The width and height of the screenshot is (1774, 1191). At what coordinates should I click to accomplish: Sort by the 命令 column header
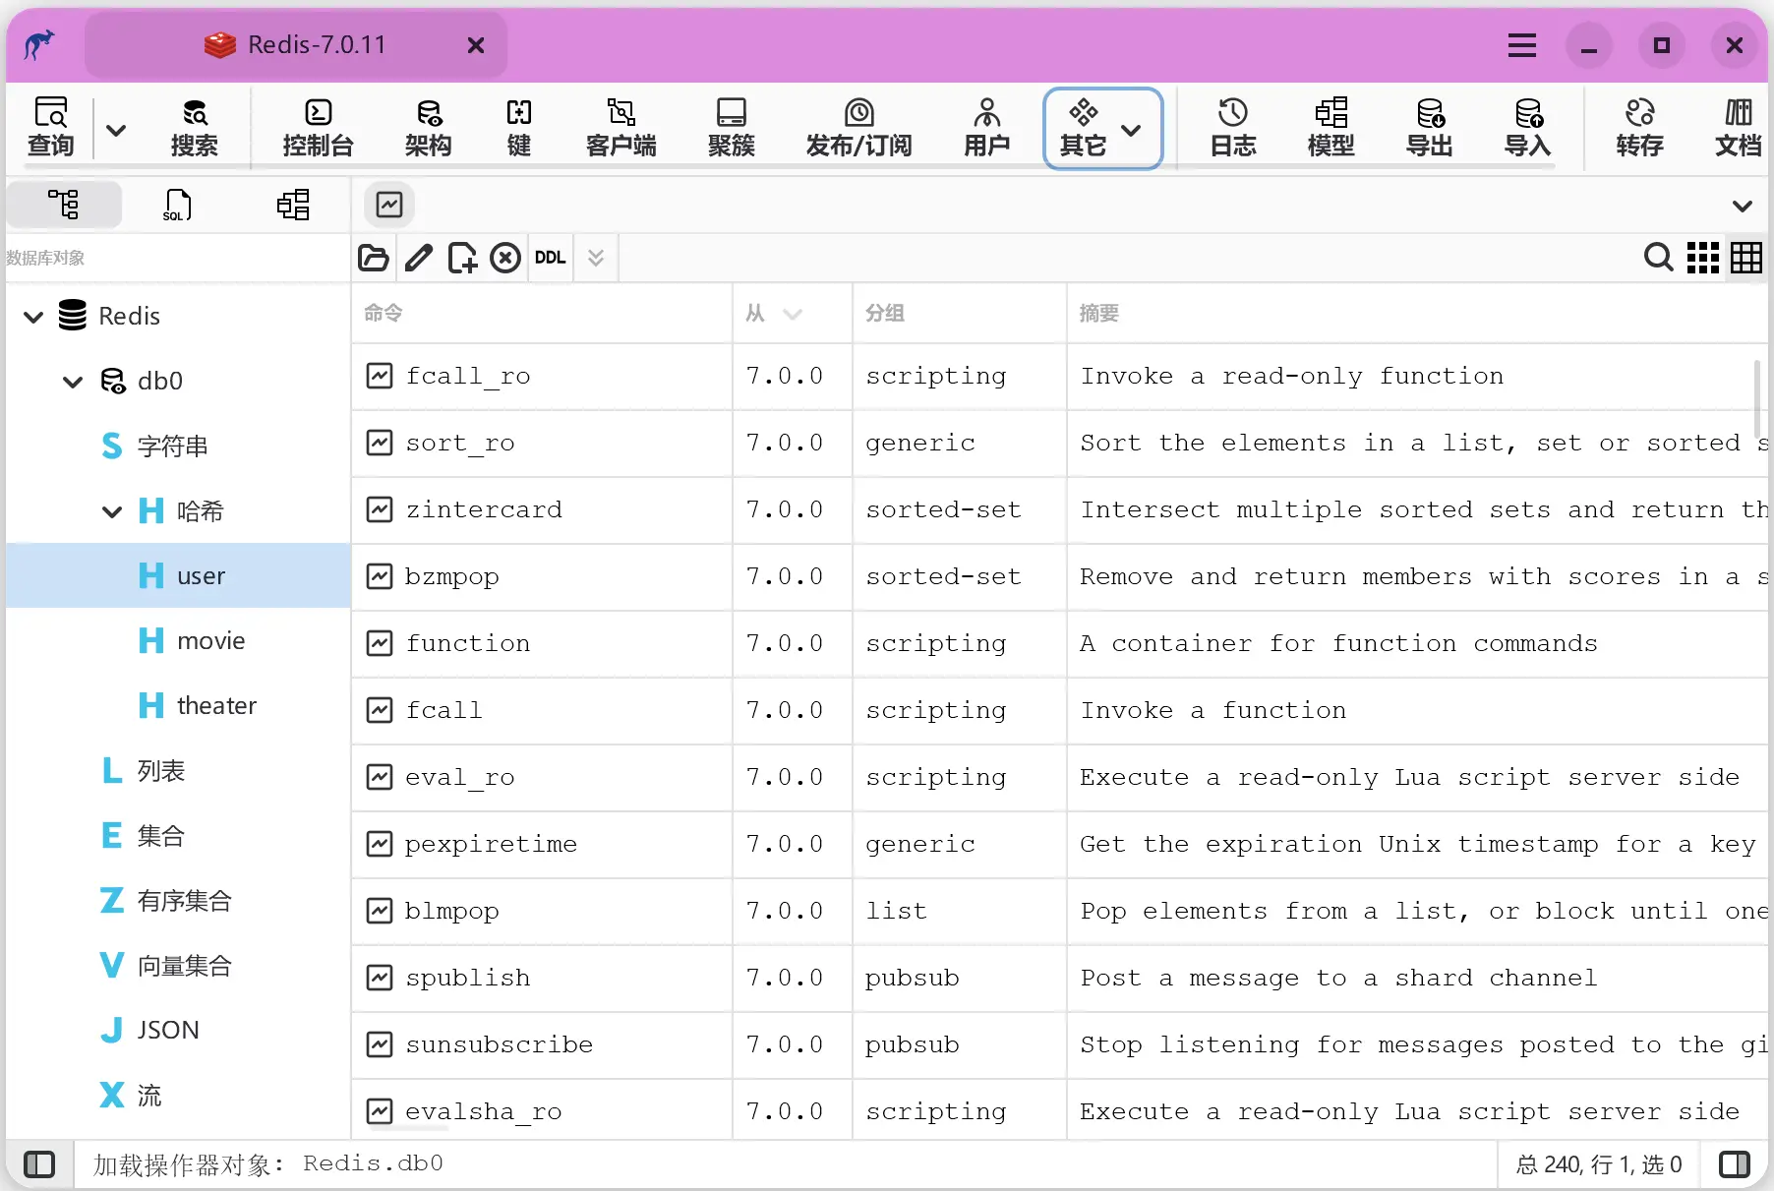[x=542, y=314]
